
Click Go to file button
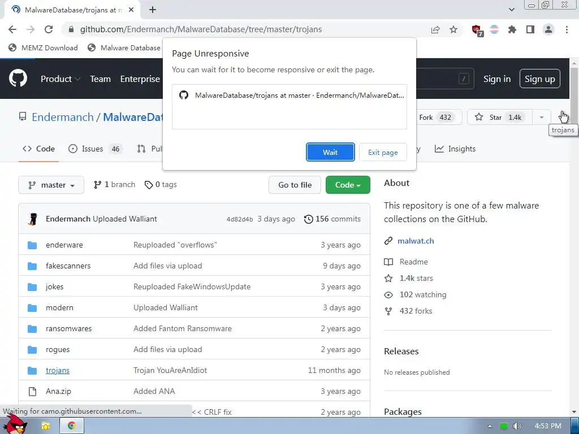tap(295, 185)
